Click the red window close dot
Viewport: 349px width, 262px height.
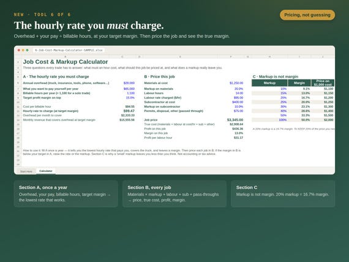click(x=19, y=50)
